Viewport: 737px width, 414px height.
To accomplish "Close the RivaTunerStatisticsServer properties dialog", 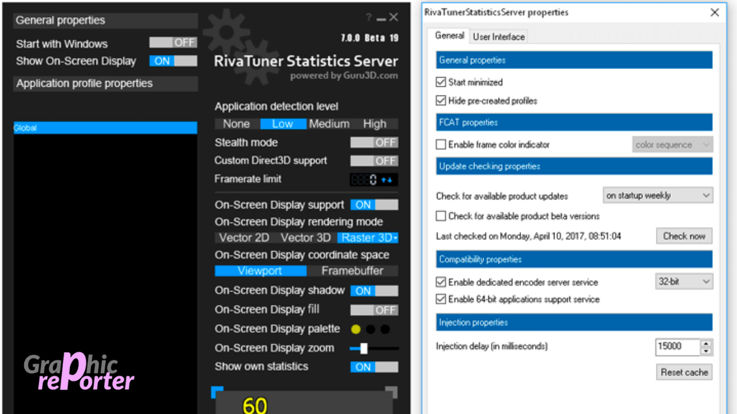I will click(x=715, y=12).
